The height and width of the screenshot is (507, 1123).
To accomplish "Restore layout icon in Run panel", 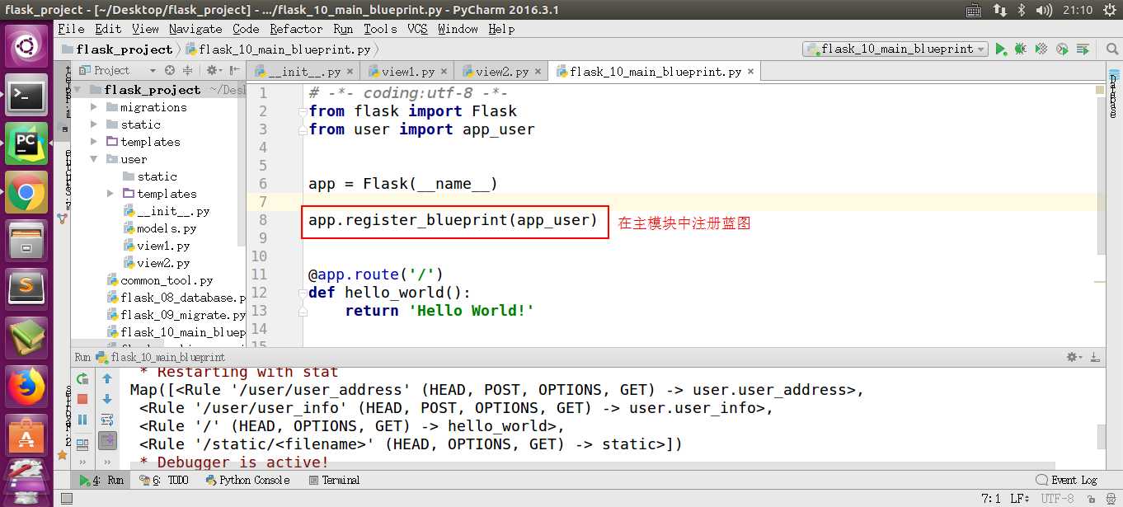I will 82,444.
